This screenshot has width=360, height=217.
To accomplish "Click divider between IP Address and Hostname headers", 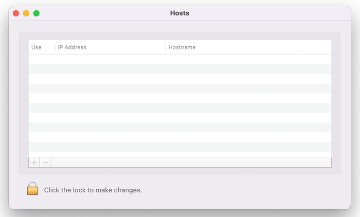I will [x=166, y=47].
